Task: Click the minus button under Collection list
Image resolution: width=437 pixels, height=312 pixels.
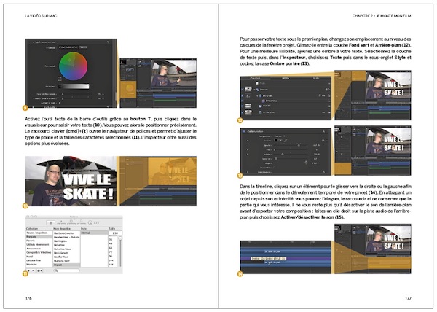Action: (x=34, y=270)
